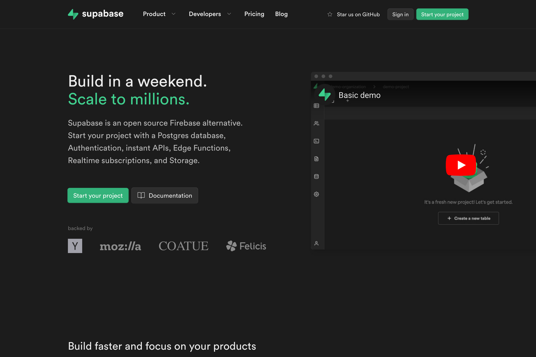Viewport: 536px width, 357px height.
Task: Click the Documentation button
Action: (165, 196)
